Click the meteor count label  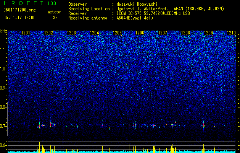[54, 12]
